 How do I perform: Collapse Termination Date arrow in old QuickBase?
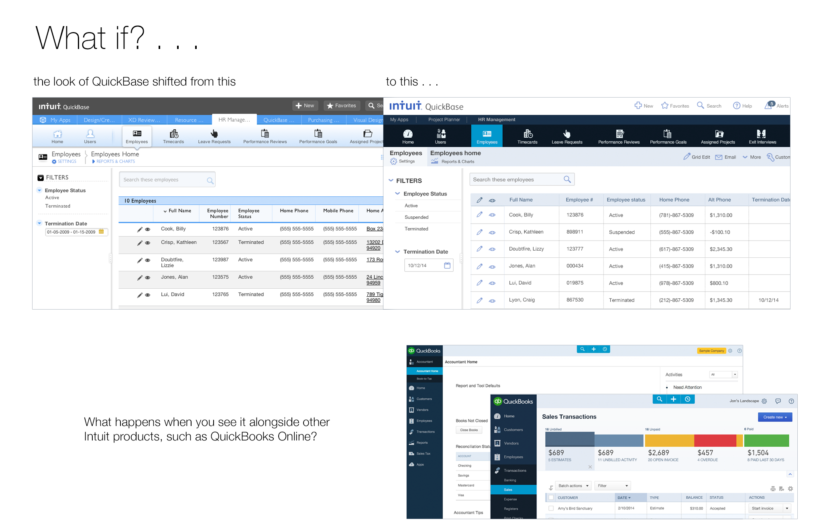click(39, 223)
